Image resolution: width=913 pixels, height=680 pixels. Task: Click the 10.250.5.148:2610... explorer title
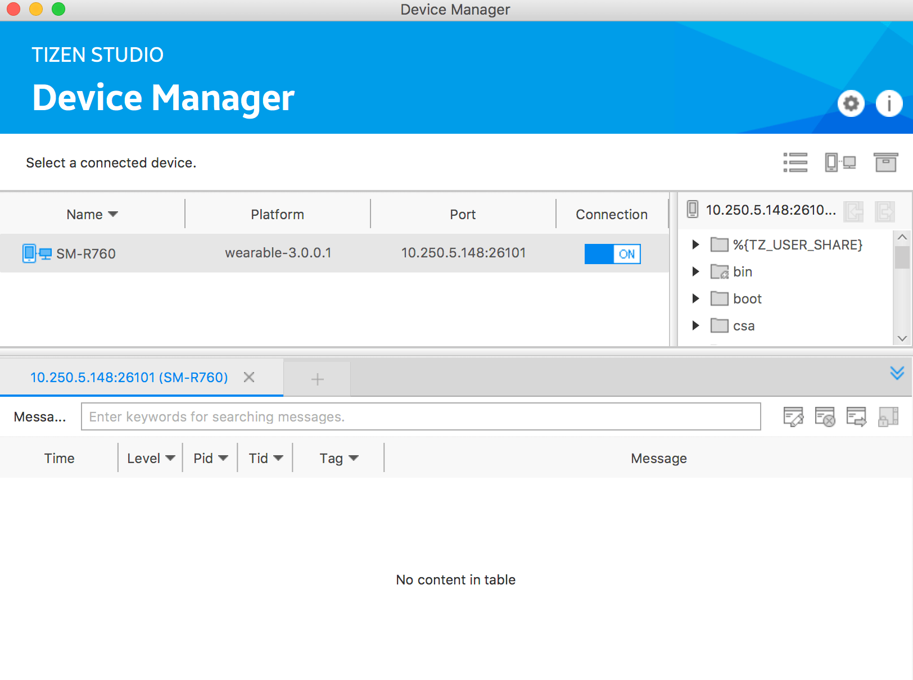point(771,210)
